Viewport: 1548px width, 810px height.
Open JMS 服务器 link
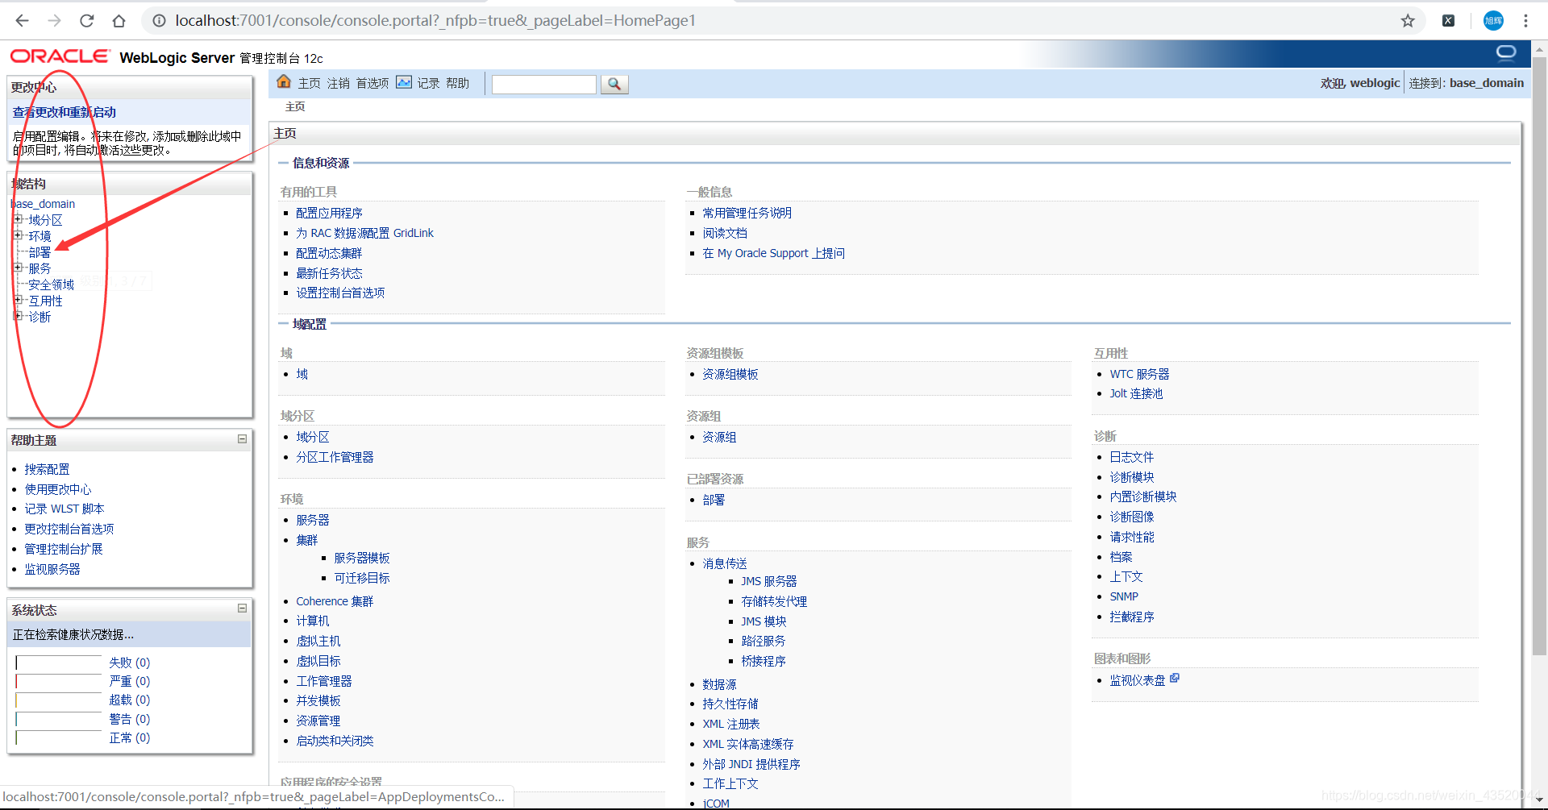[x=769, y=581]
